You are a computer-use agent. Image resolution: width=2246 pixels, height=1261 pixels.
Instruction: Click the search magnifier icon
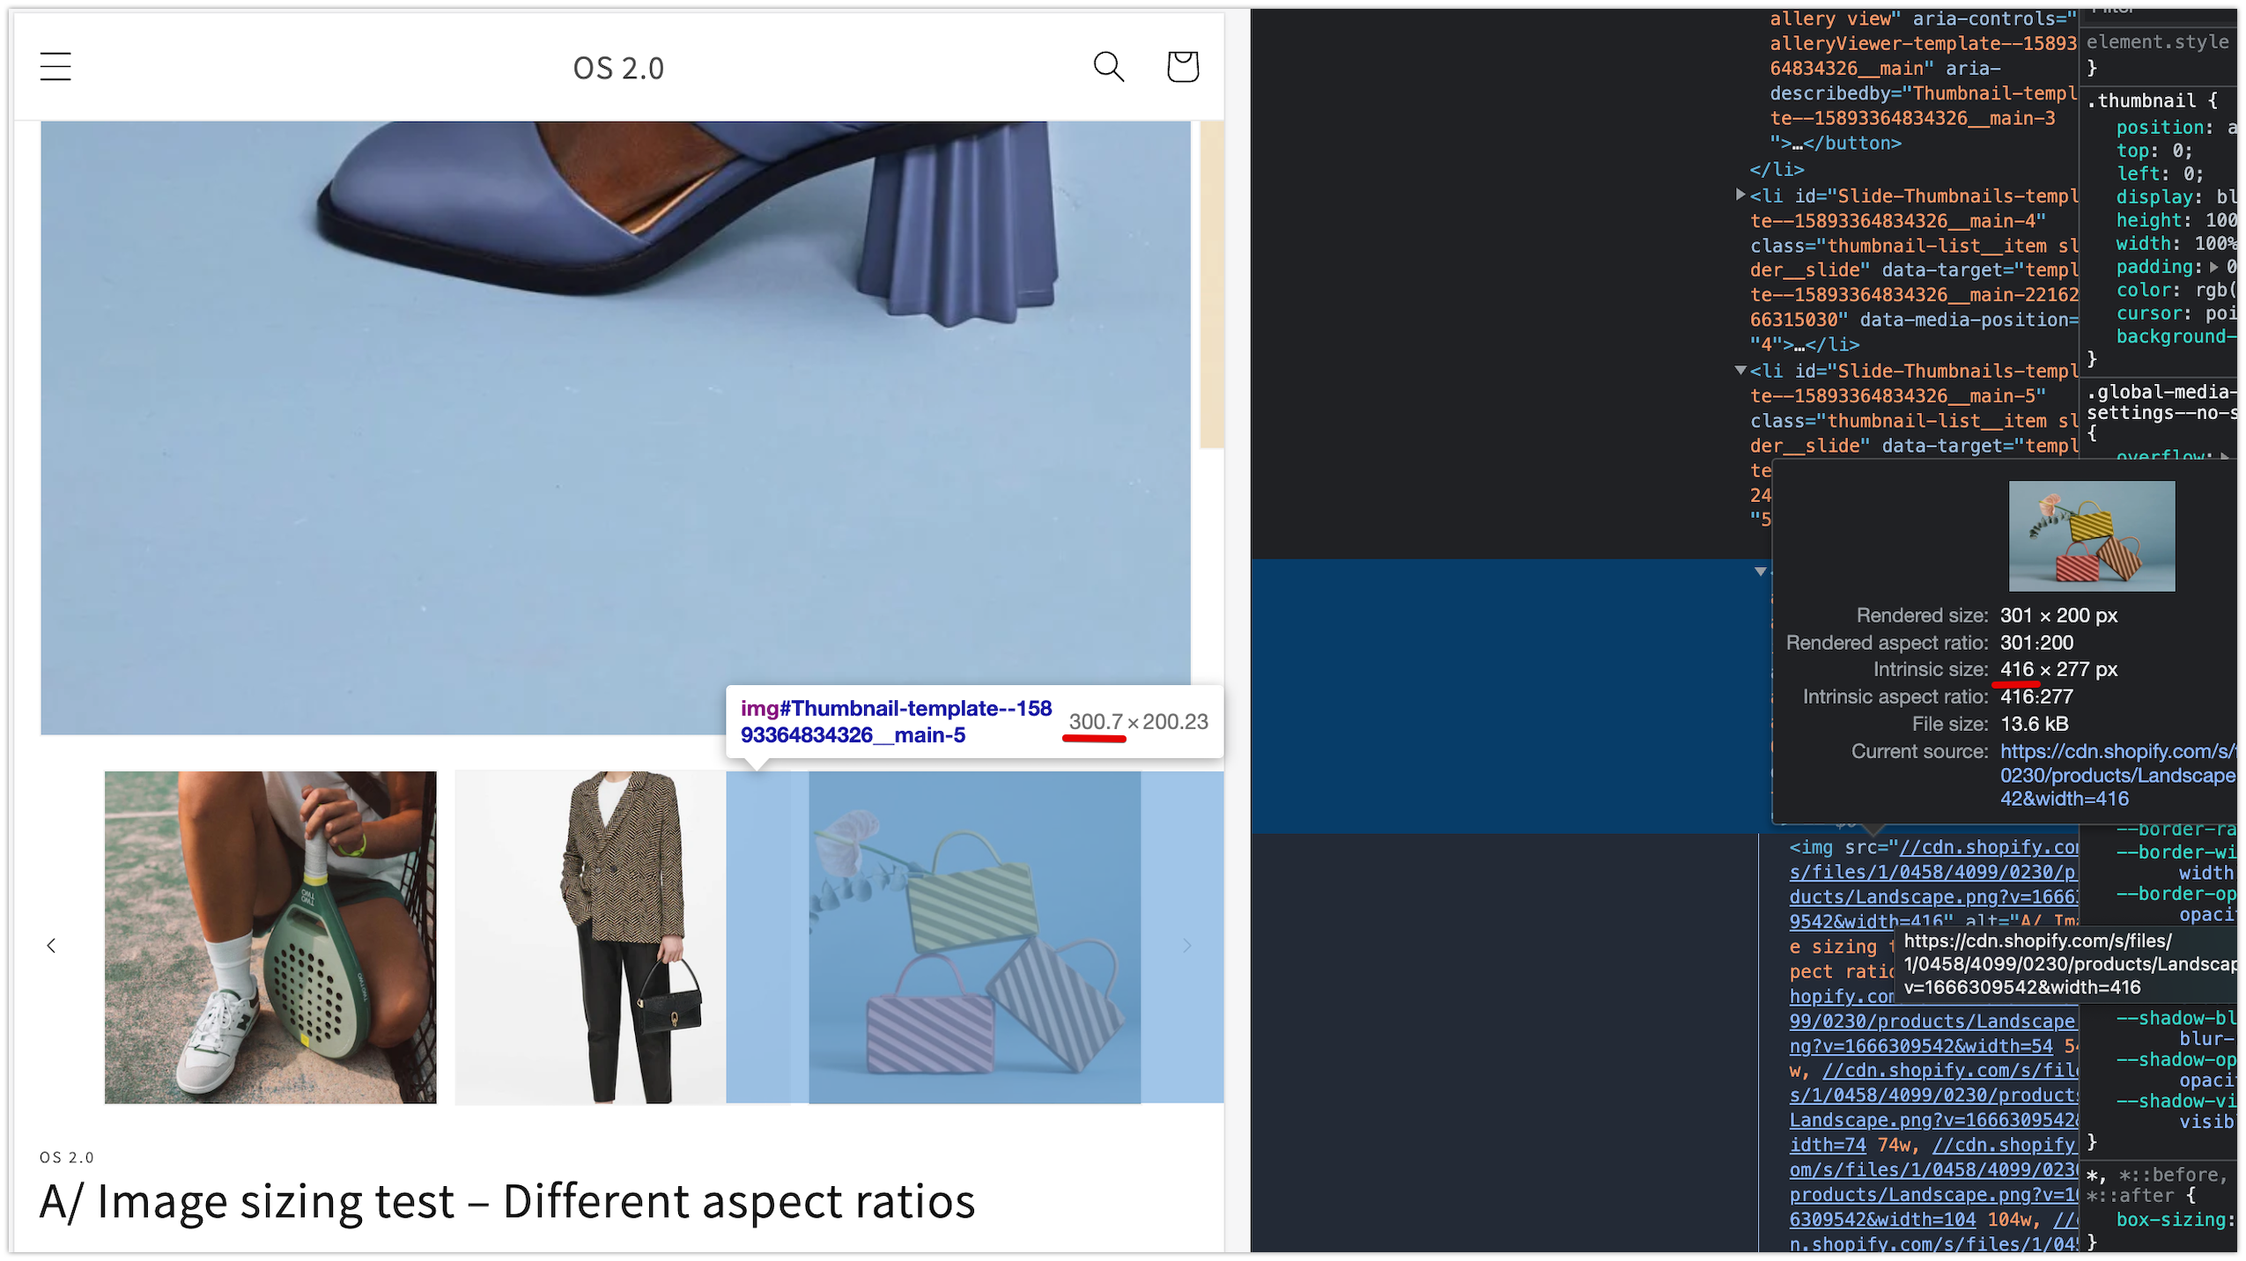[1108, 67]
